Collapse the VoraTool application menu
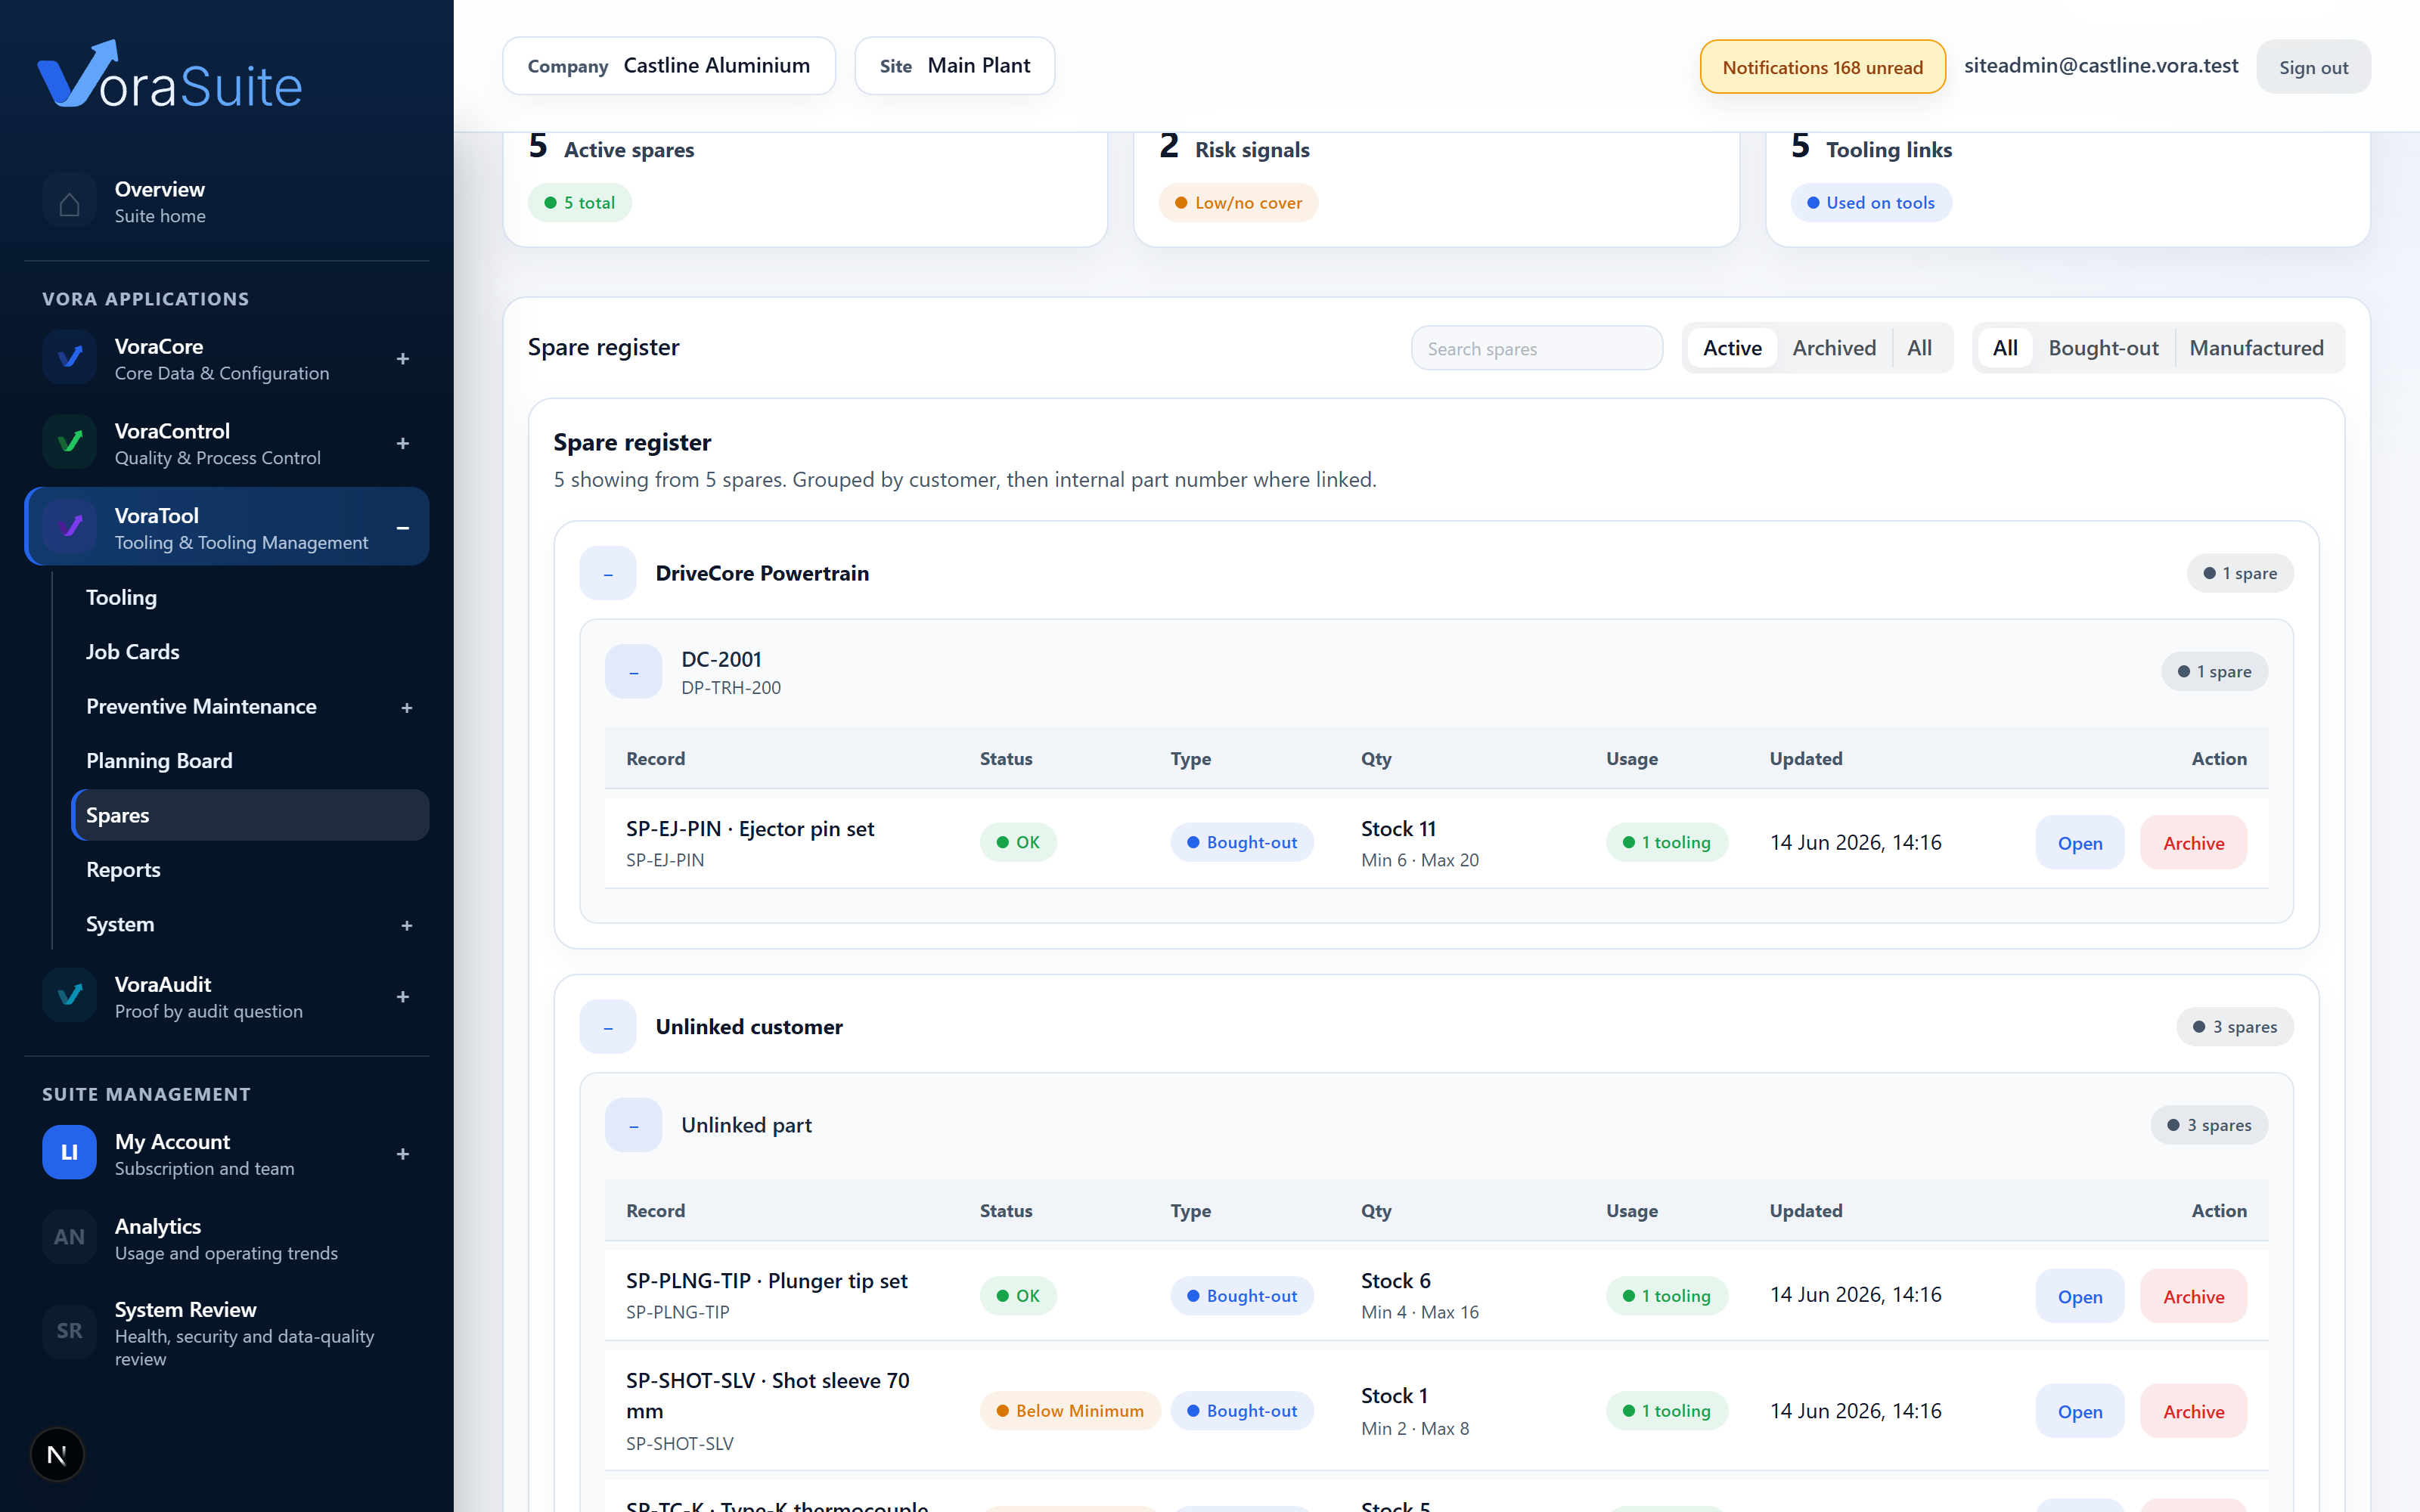This screenshot has width=2420, height=1512. tap(403, 528)
